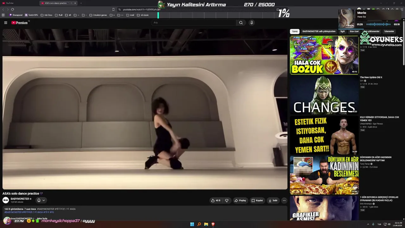The image size is (405, 228).
Task: Open the 'CHANGES' video thumbnail
Action: (324, 95)
